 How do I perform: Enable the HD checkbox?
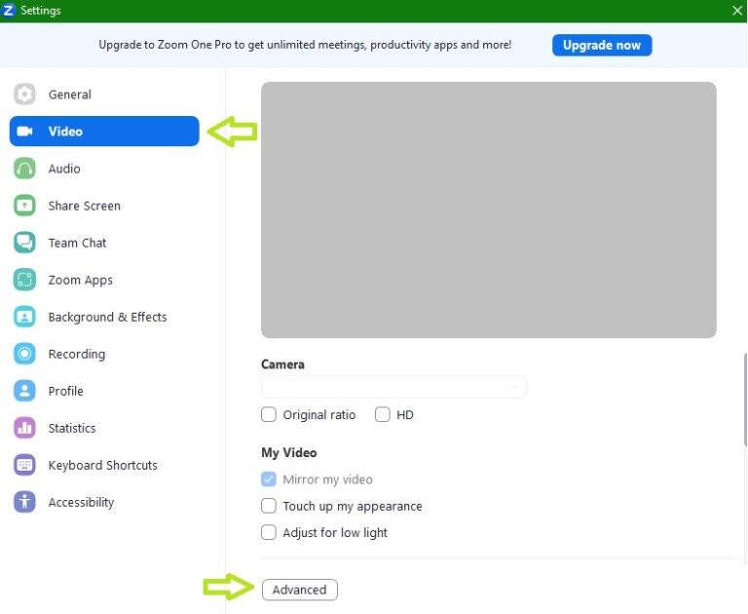(383, 414)
